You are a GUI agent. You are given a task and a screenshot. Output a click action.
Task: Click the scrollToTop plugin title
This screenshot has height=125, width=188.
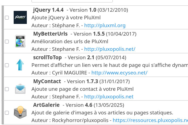point(47,58)
